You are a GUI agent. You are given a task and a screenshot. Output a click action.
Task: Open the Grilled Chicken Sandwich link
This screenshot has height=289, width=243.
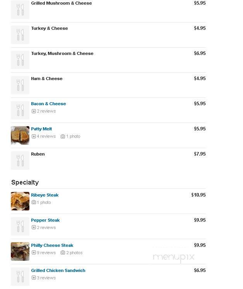(x=58, y=270)
